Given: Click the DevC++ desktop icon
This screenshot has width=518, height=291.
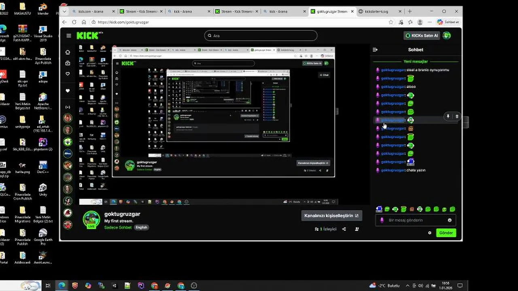Looking at the screenshot, I should point(43,167).
